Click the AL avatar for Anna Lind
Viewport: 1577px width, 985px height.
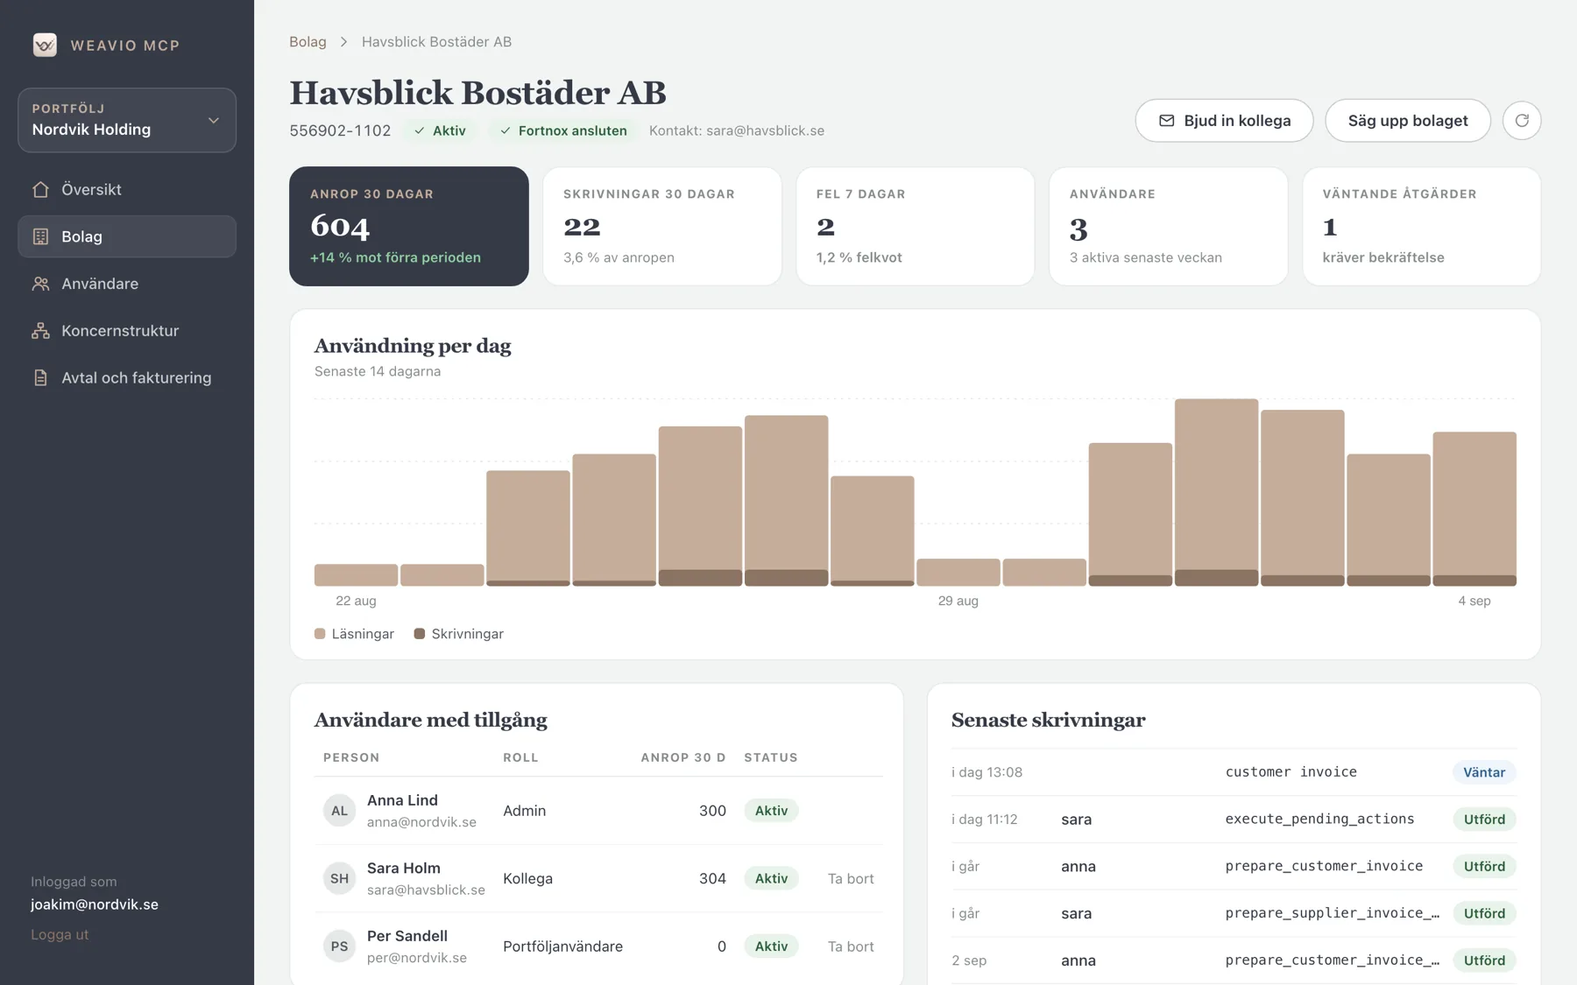tap(339, 811)
